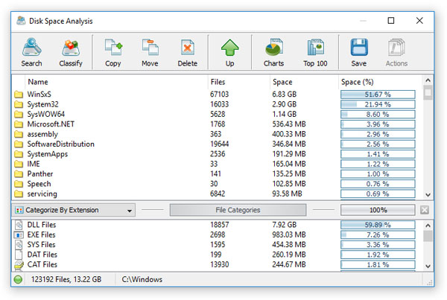Click the DAT Files category icon
The image size is (447, 300).
tap(19, 255)
